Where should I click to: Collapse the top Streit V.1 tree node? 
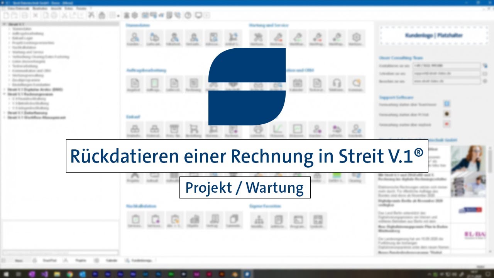pos(4,24)
